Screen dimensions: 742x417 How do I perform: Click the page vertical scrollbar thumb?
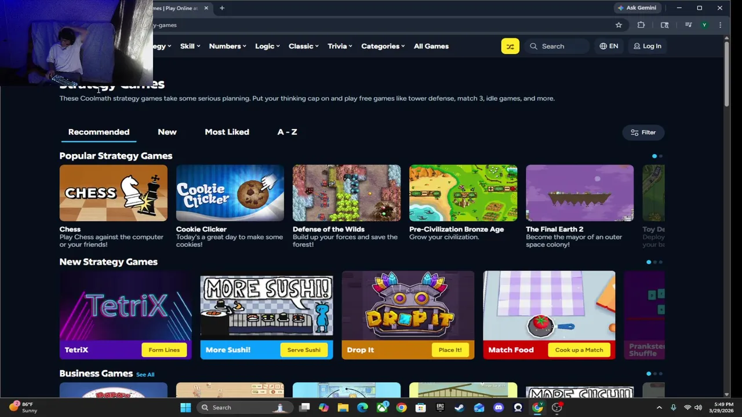726,73
